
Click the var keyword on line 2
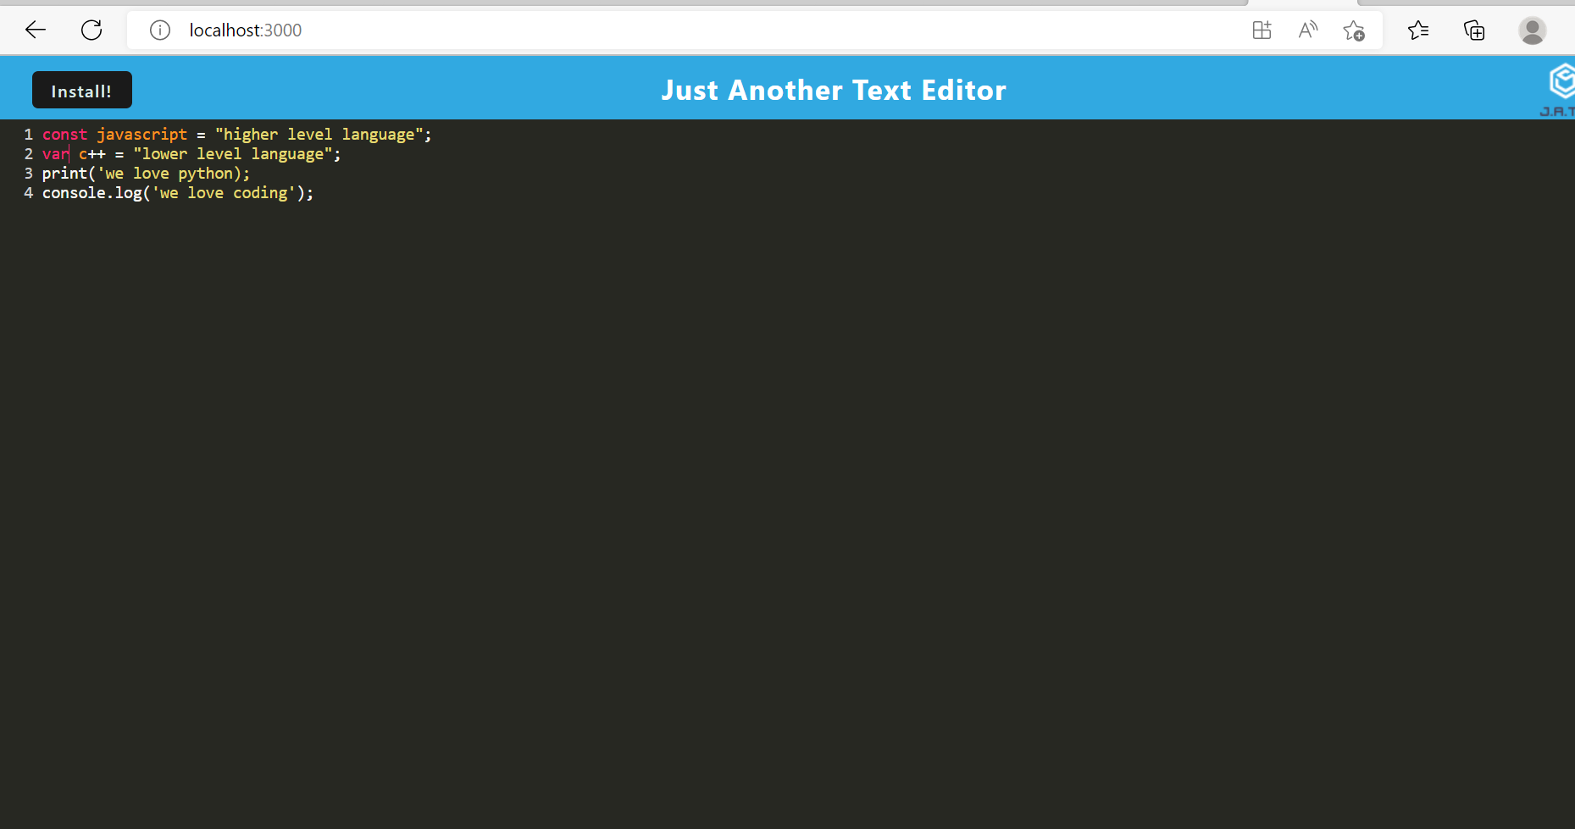tap(54, 153)
